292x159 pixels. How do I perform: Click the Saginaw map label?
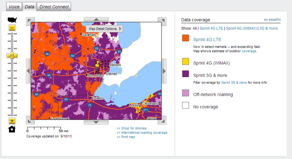[x=89, y=34]
